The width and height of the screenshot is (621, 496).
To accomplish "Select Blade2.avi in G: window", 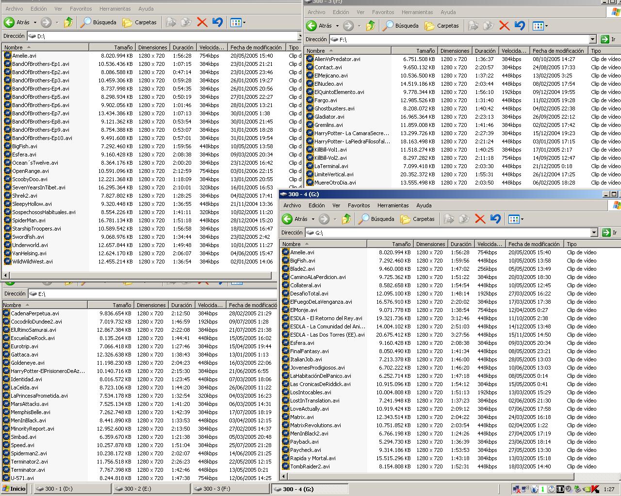I will (x=302, y=269).
